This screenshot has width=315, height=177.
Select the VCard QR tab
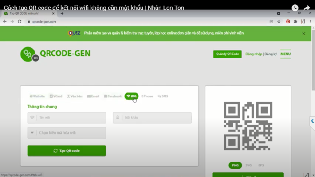[x=56, y=96]
